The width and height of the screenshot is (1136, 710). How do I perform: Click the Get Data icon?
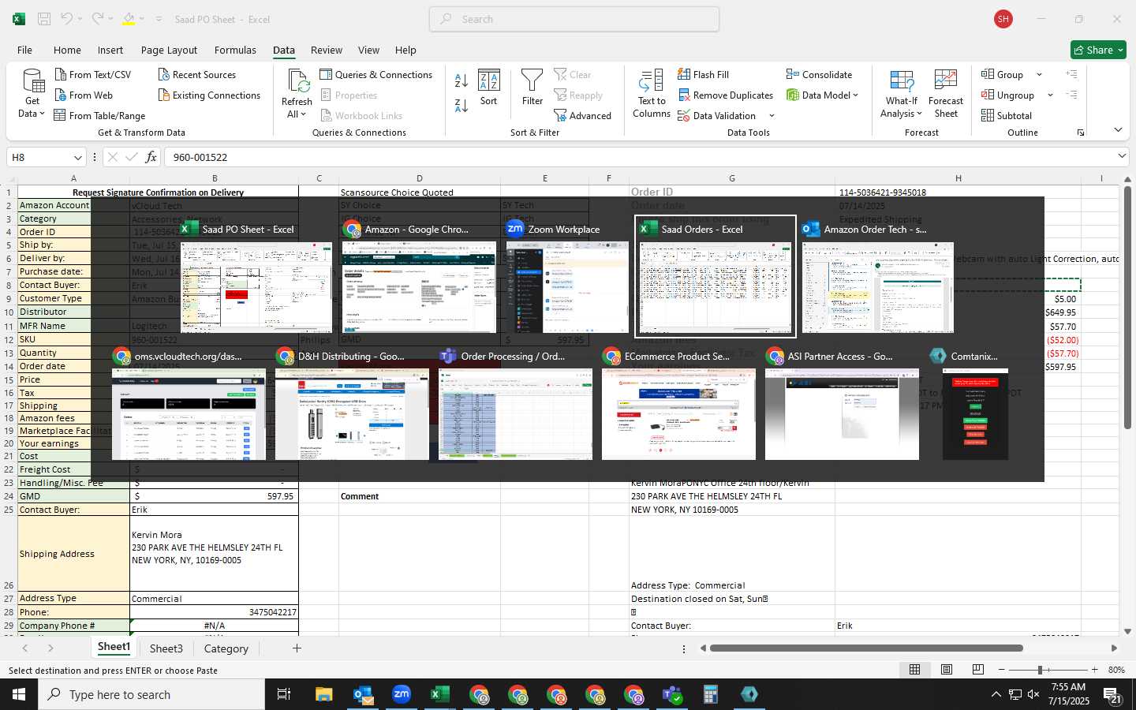click(x=33, y=81)
